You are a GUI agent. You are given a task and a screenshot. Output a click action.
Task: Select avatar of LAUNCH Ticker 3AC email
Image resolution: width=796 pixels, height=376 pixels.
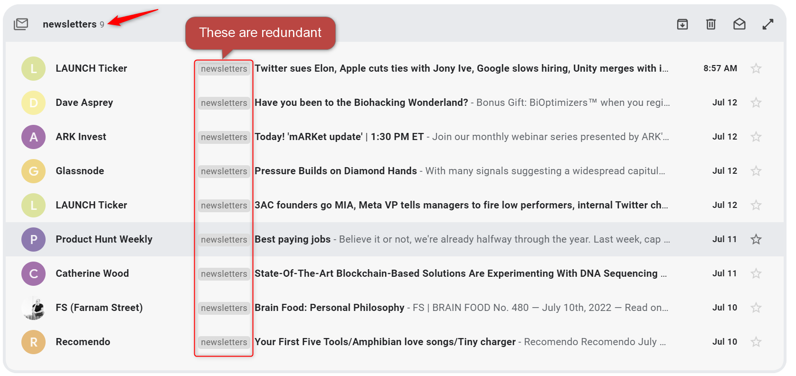coord(33,205)
